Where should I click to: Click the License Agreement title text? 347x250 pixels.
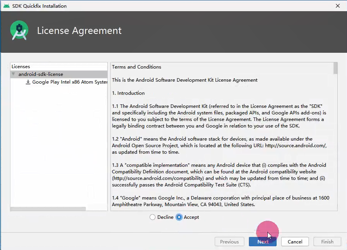[x=79, y=30]
